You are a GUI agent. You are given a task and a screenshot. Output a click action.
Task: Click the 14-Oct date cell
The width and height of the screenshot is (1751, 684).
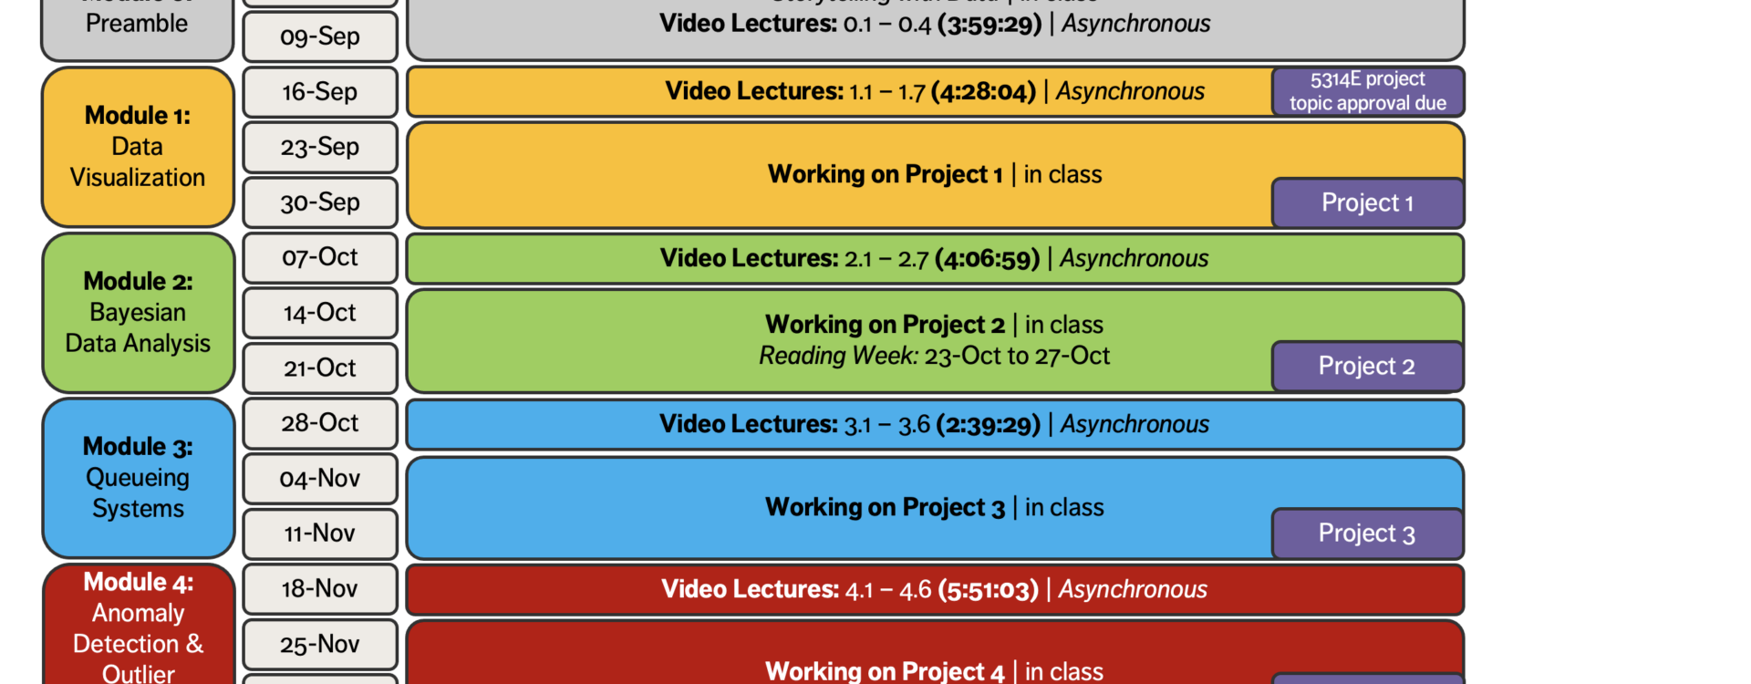(320, 313)
